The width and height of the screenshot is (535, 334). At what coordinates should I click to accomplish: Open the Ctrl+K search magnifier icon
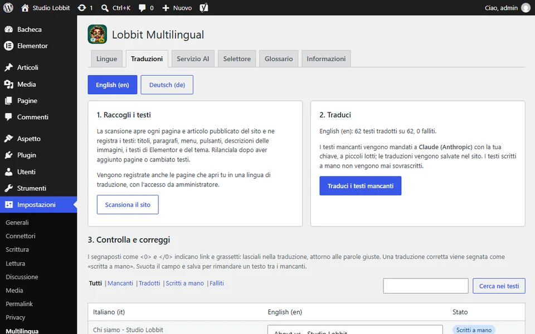click(105, 8)
